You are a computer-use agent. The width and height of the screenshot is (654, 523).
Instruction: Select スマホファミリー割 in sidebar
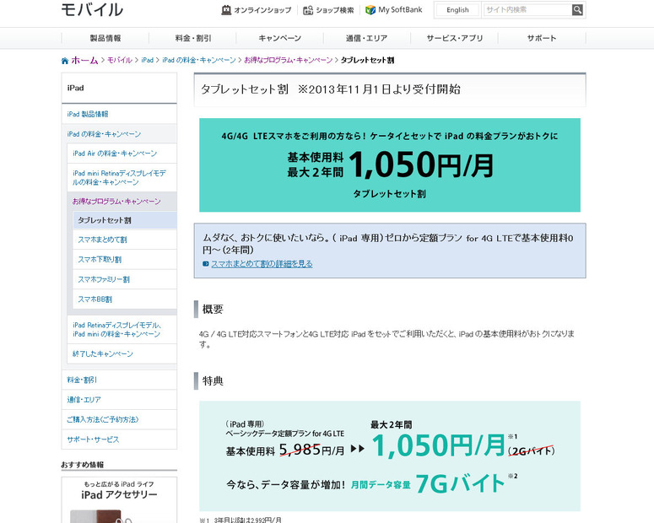[x=125, y=279]
